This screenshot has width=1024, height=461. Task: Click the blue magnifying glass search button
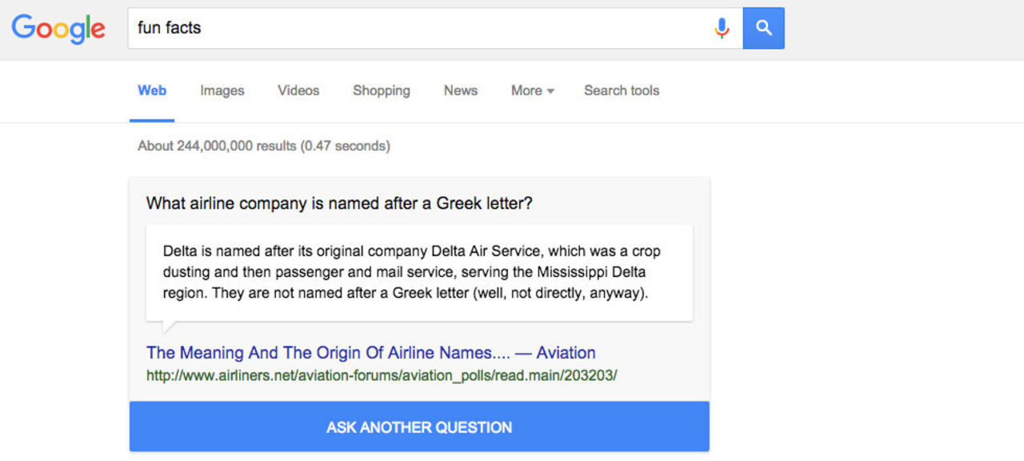[x=763, y=27]
